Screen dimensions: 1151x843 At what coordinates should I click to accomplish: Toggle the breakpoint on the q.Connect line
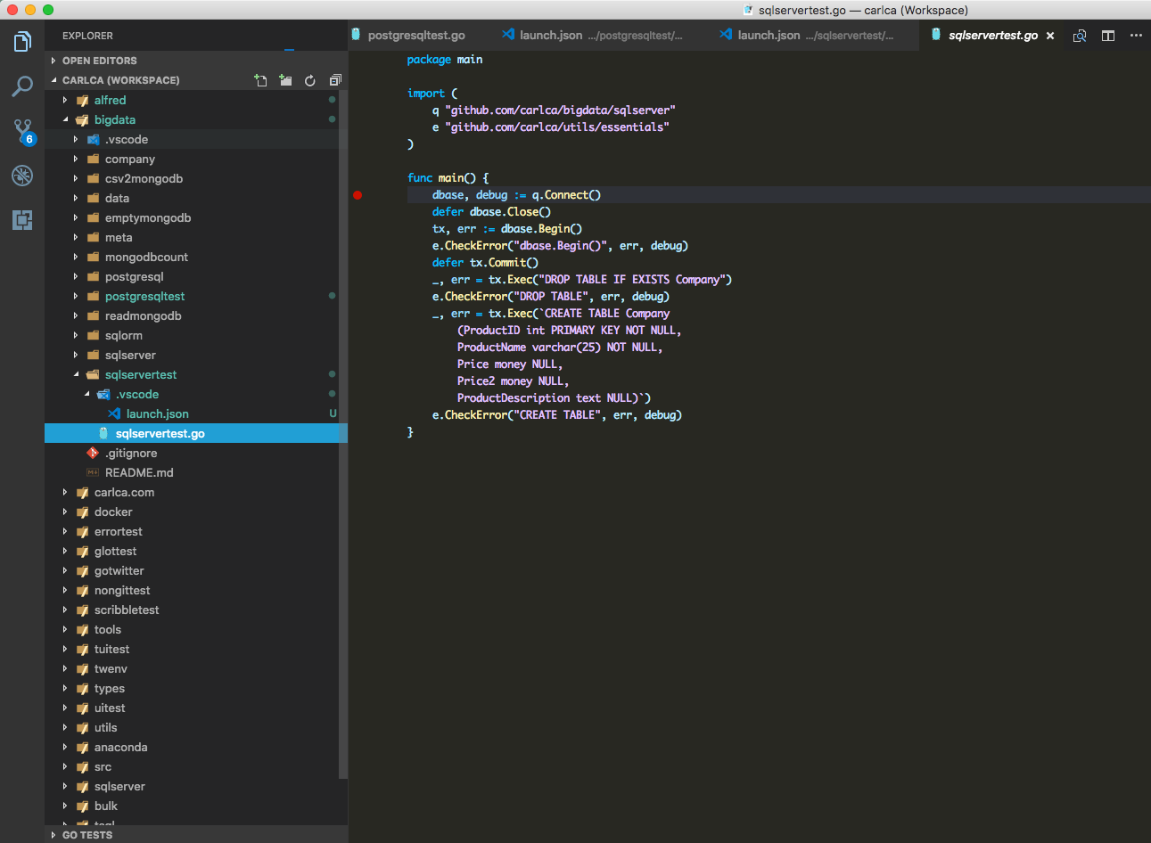(358, 194)
